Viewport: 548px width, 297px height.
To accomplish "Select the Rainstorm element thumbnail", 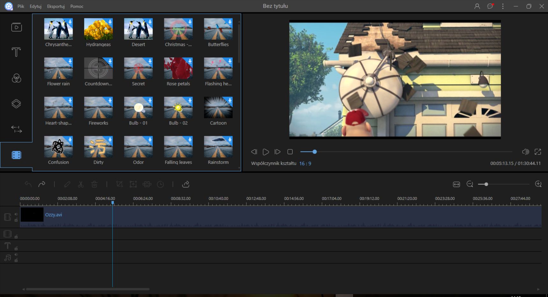I will (218, 147).
